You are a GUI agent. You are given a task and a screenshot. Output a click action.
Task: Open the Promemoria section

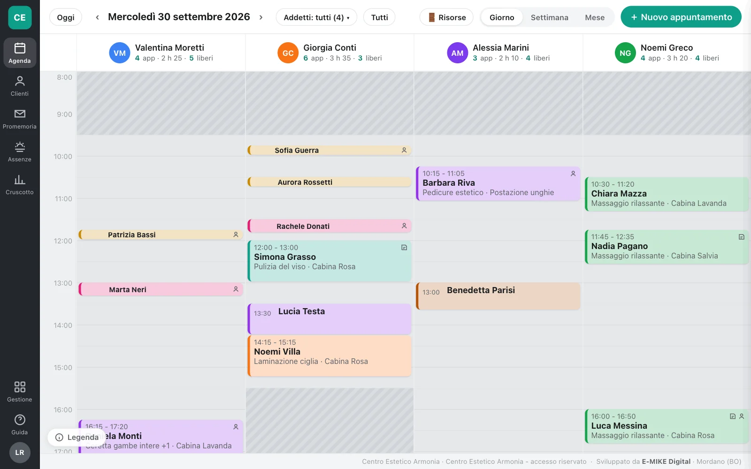20,119
